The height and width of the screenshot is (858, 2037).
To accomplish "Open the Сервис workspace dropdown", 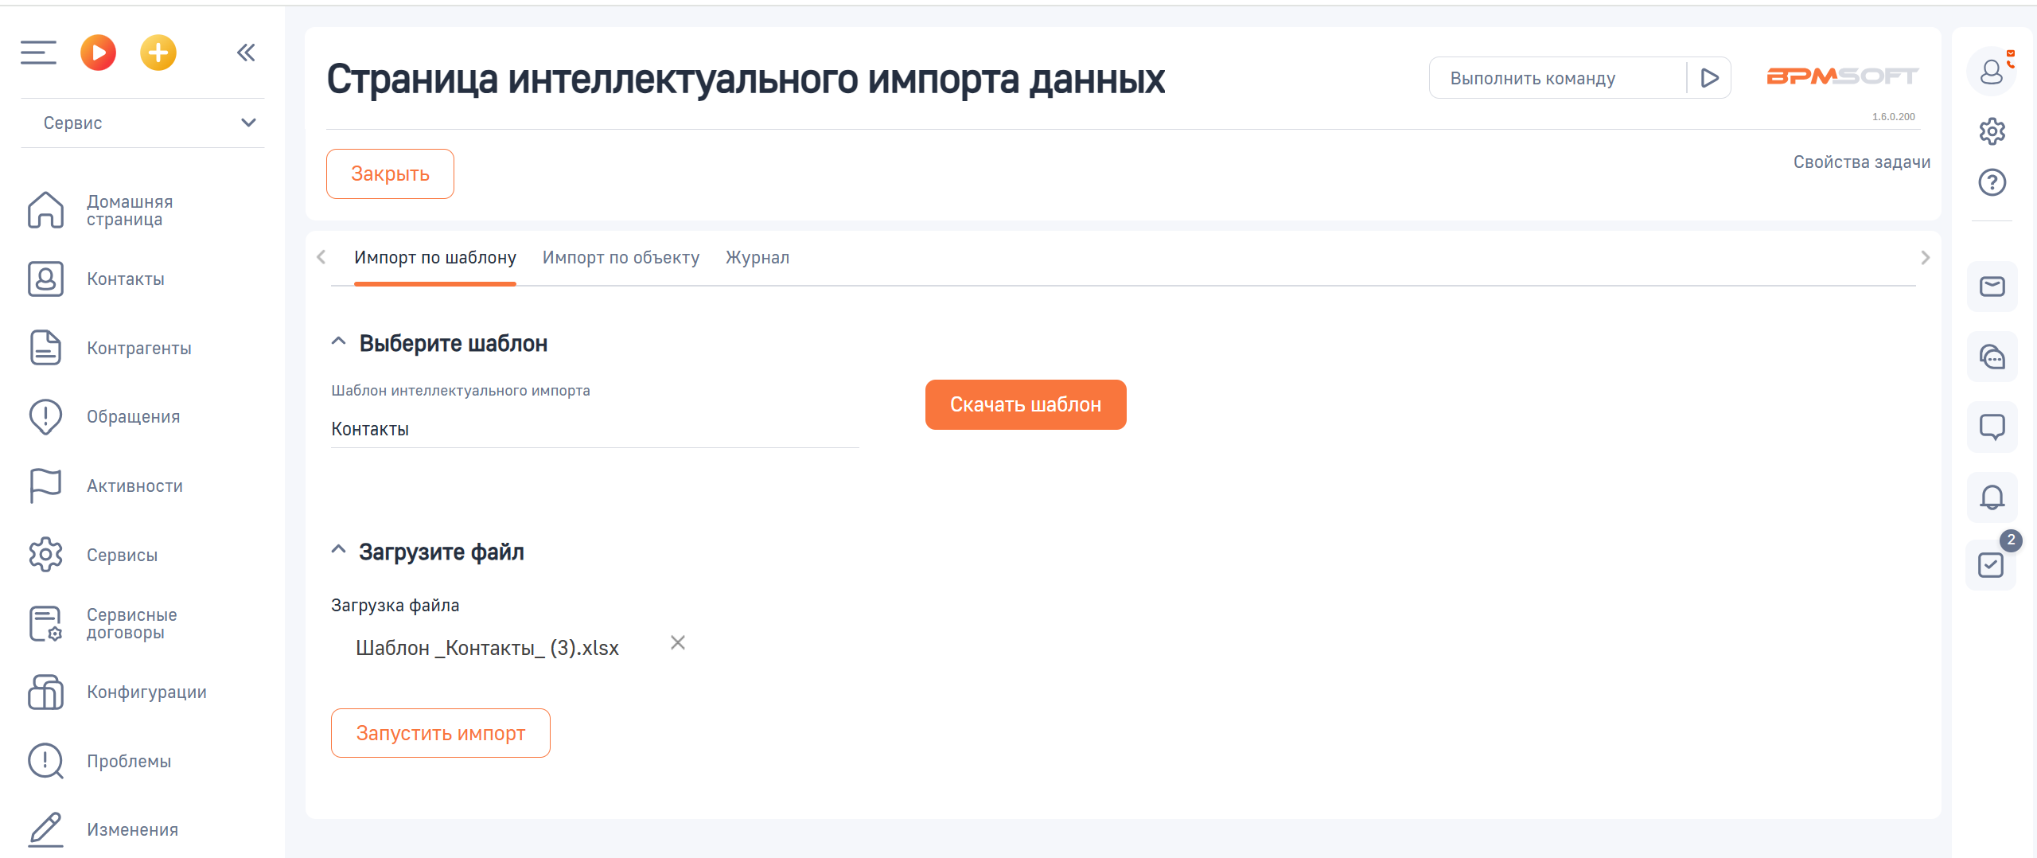I will point(143,123).
